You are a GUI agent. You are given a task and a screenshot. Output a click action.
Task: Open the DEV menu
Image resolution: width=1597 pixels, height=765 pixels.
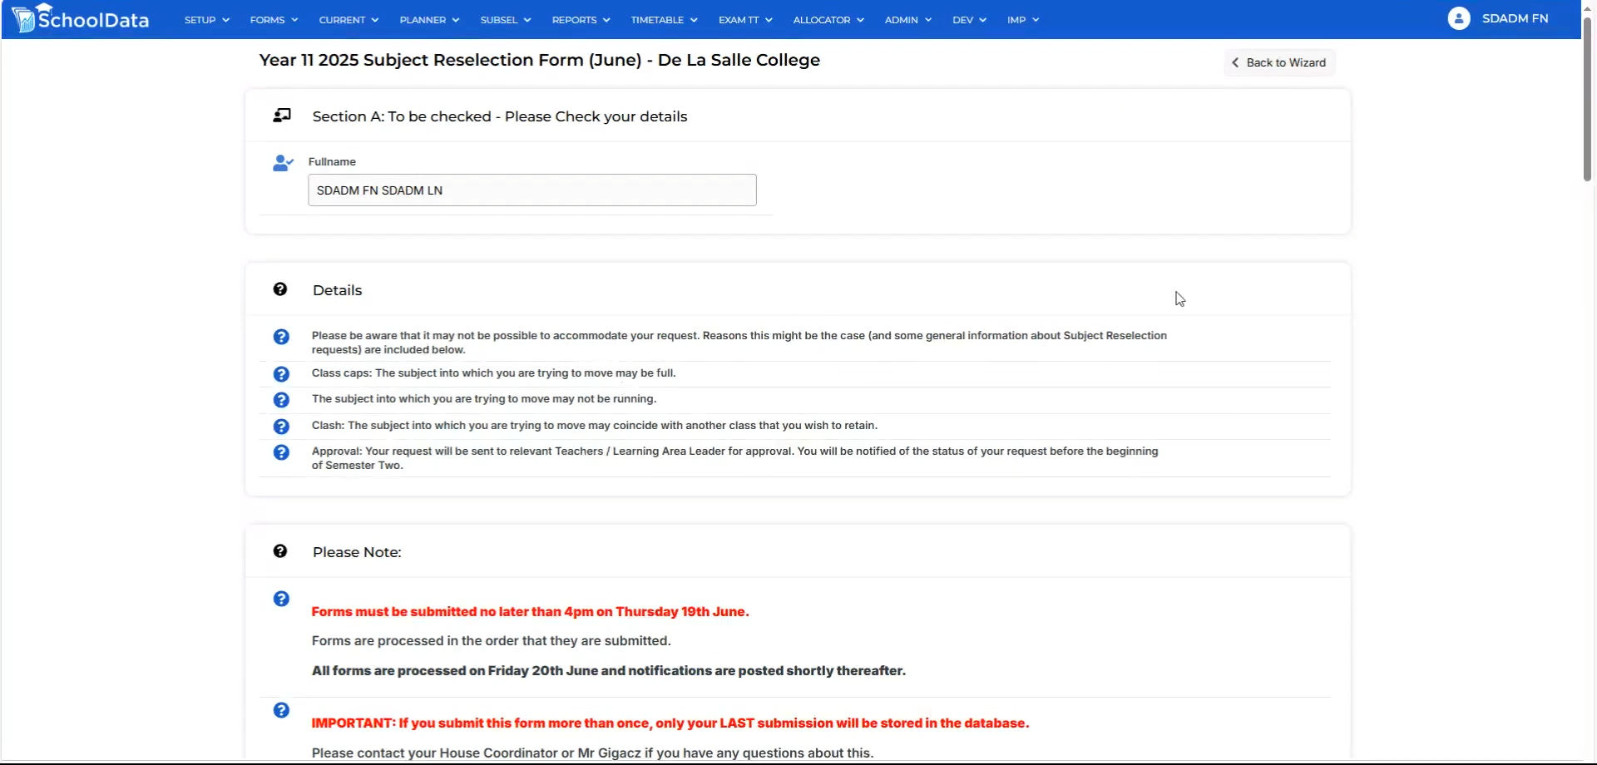[x=970, y=20]
